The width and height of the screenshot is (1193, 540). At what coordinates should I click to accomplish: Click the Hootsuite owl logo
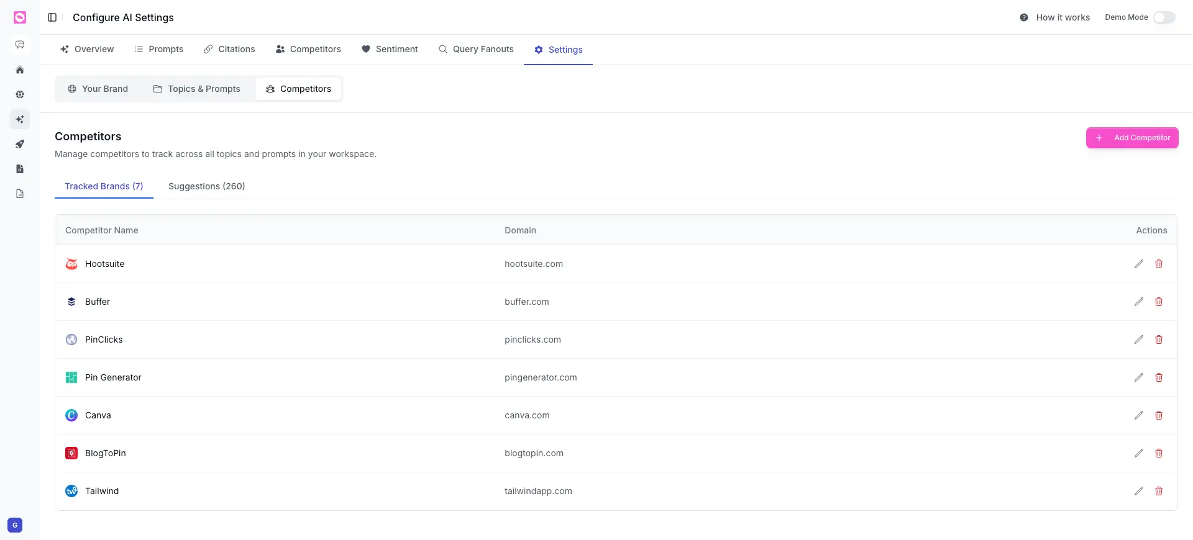pyautogui.click(x=71, y=264)
